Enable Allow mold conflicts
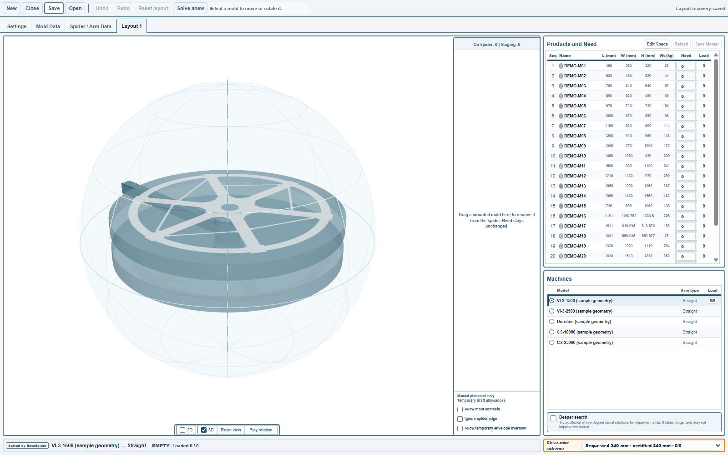 pyautogui.click(x=460, y=409)
